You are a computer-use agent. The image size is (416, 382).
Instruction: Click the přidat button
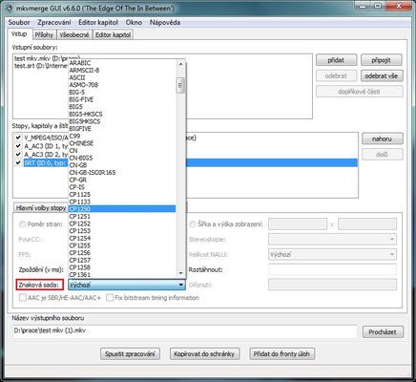point(336,60)
